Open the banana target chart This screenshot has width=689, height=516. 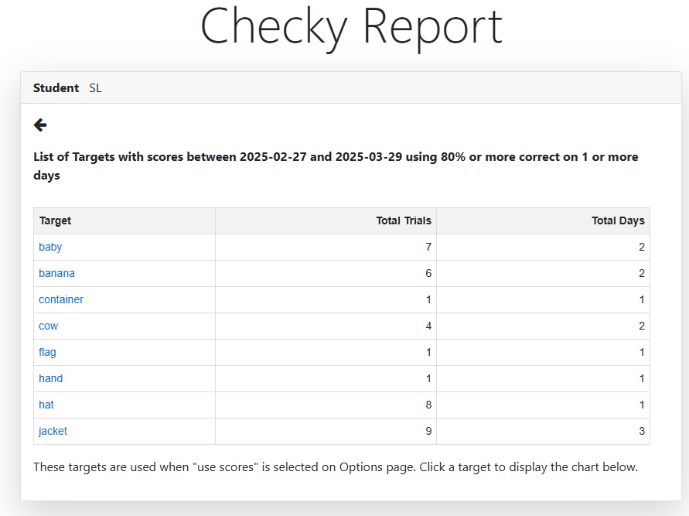pyautogui.click(x=56, y=273)
